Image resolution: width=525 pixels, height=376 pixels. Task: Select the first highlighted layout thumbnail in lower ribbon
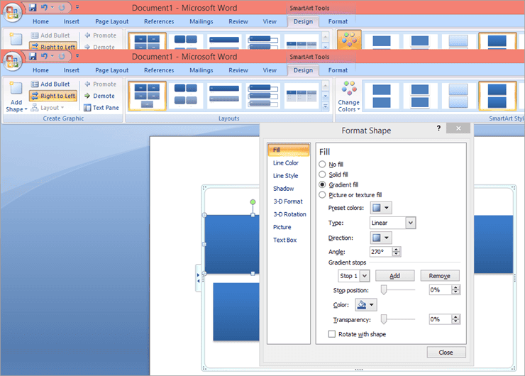[148, 96]
